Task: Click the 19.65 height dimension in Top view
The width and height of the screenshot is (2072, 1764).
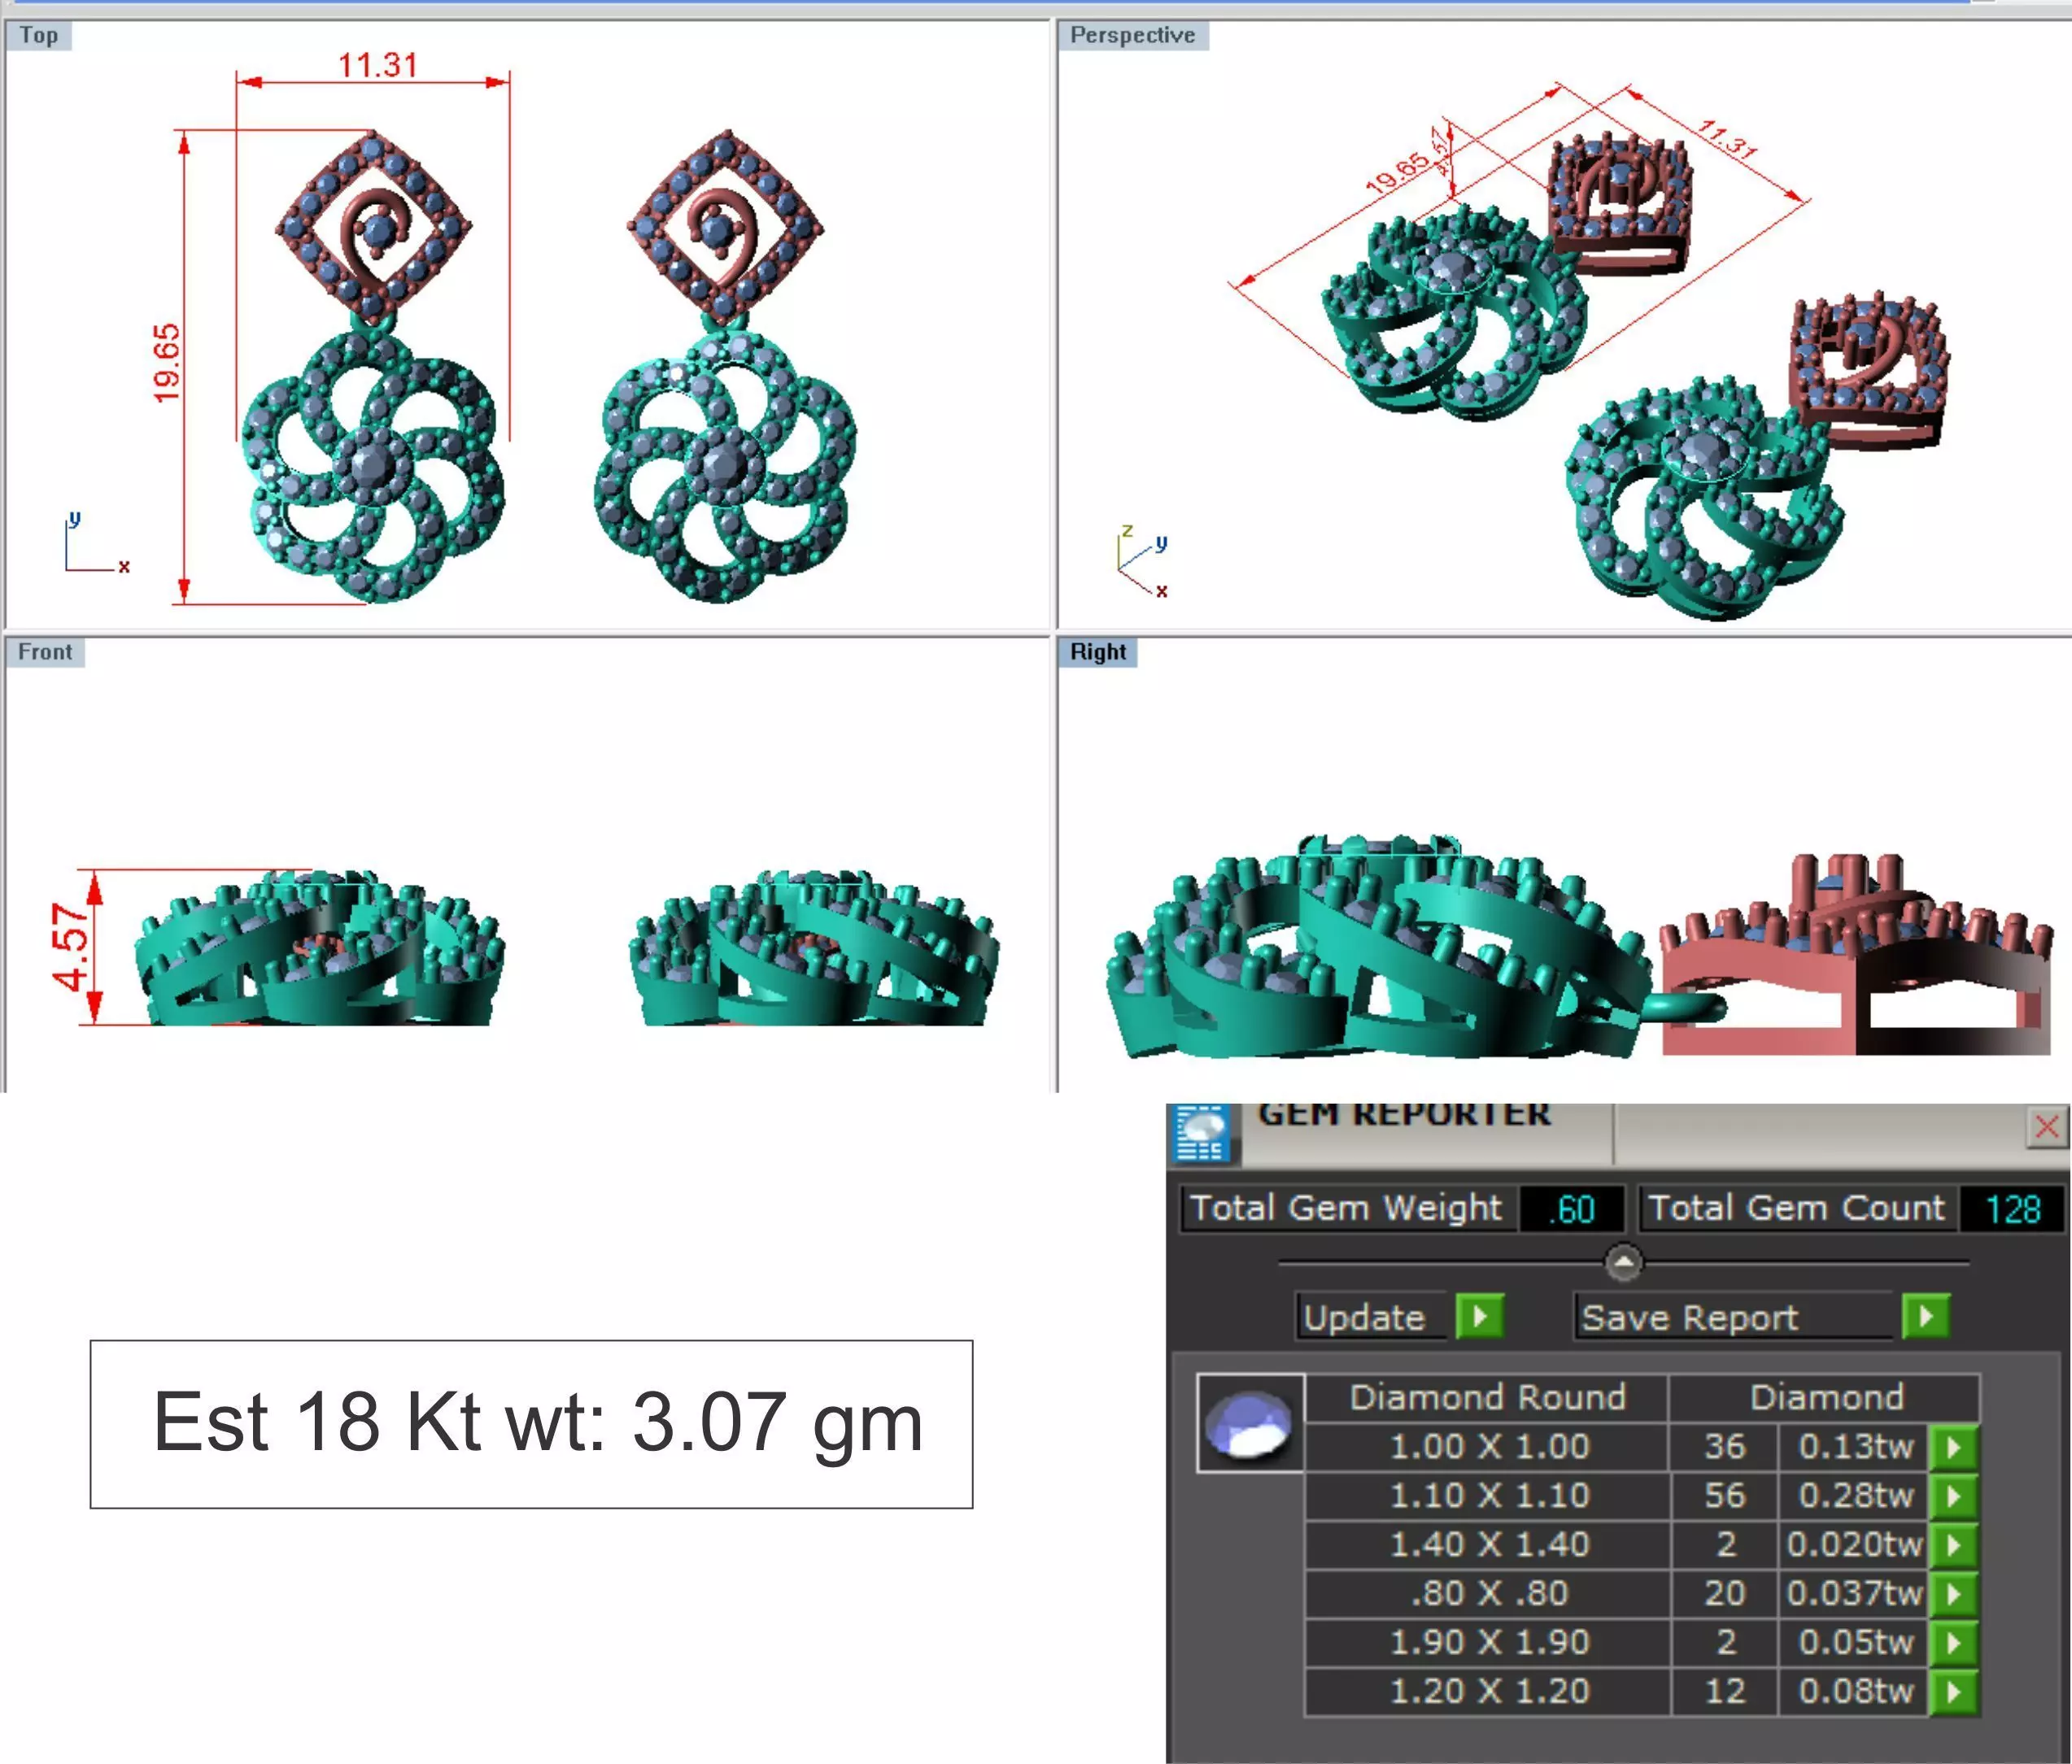Action: (x=167, y=363)
